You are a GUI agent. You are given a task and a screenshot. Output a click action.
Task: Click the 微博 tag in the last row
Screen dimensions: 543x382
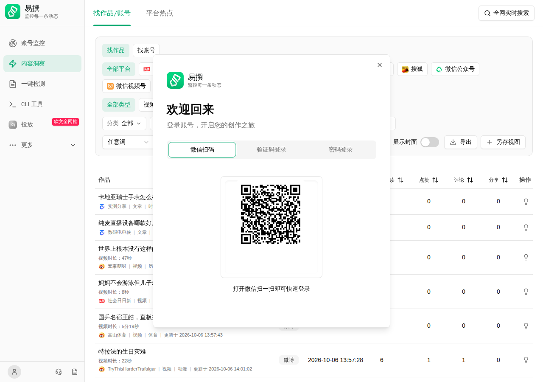click(289, 360)
